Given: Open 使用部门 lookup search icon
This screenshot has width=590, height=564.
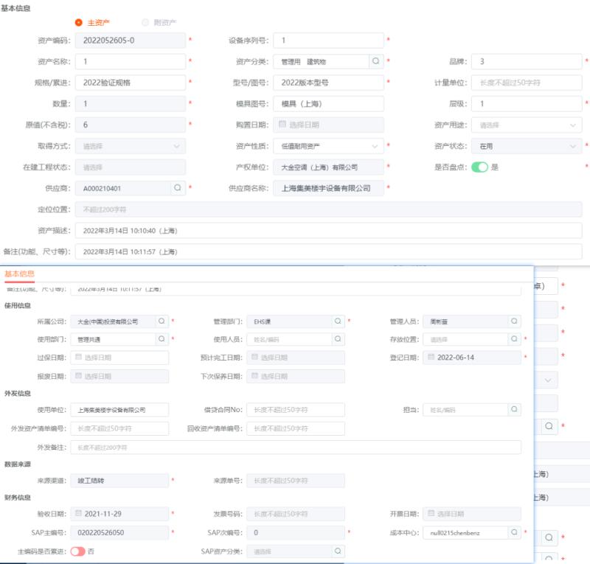Looking at the screenshot, I should (x=162, y=339).
